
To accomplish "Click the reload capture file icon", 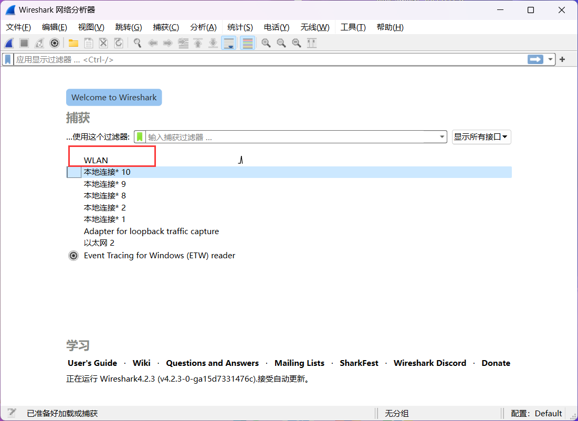I will (x=119, y=43).
